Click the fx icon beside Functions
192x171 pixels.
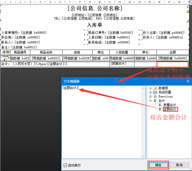pos(155,96)
